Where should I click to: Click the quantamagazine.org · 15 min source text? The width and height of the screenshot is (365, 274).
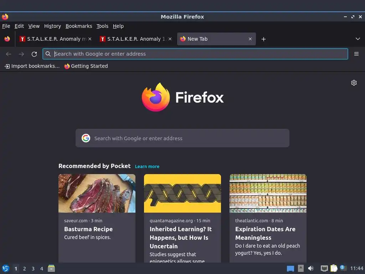click(x=180, y=220)
